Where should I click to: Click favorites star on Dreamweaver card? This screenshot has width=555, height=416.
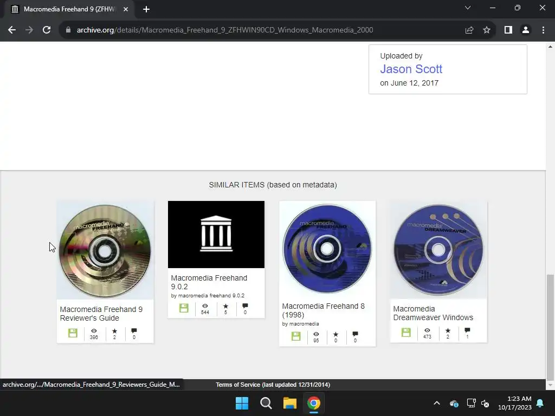(x=448, y=330)
